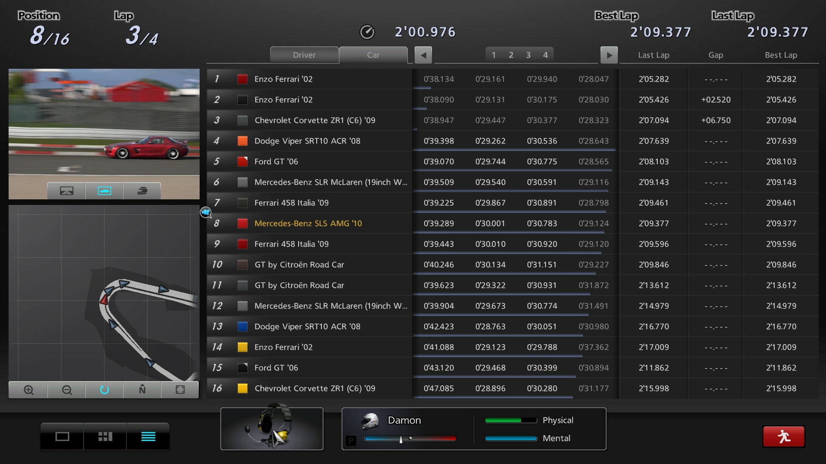Enable the cockpit camera view

[x=142, y=191]
